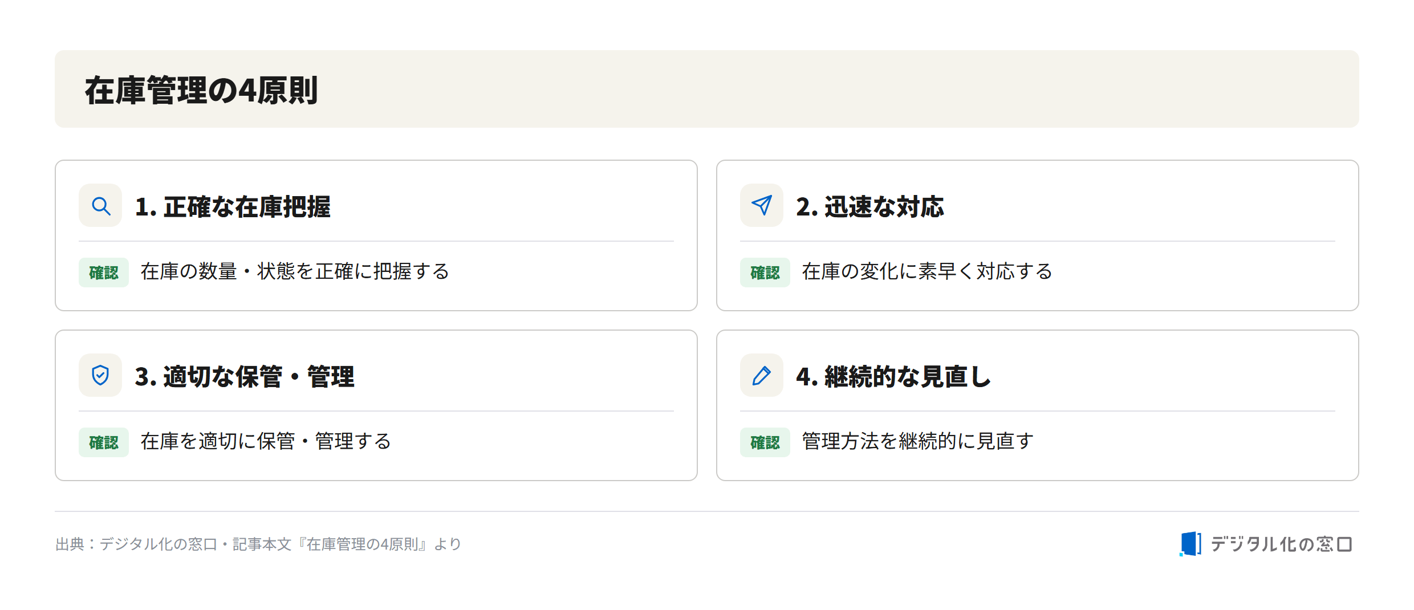Viewport: 1414px width, 610px height.
Task: Click the green 確認 badge in card 1
Action: coord(104,273)
